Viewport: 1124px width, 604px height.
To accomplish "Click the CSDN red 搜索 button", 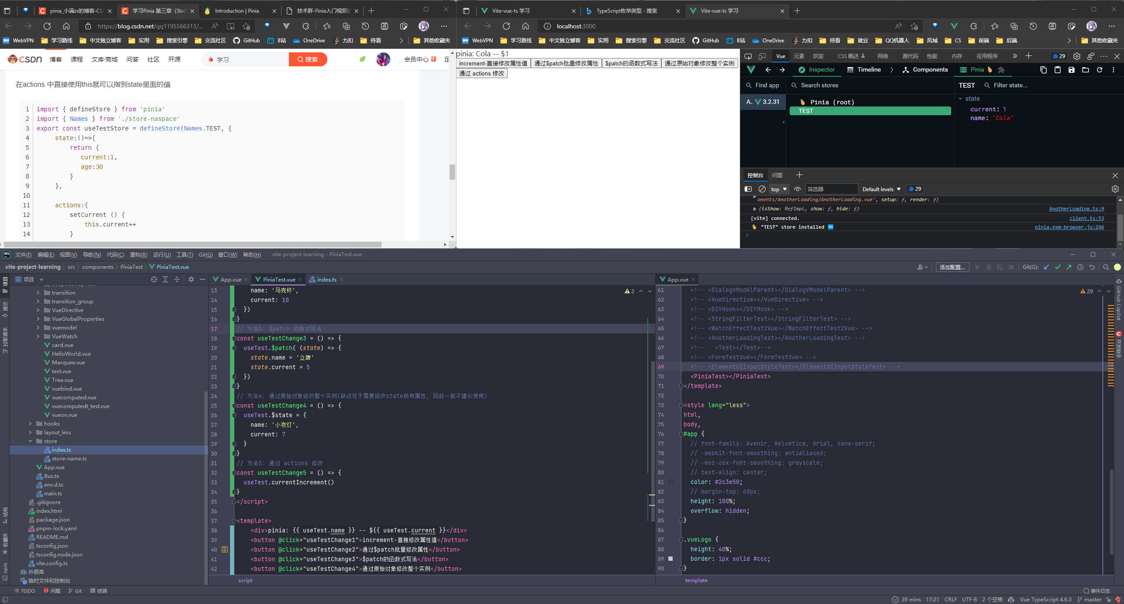I will pos(308,59).
